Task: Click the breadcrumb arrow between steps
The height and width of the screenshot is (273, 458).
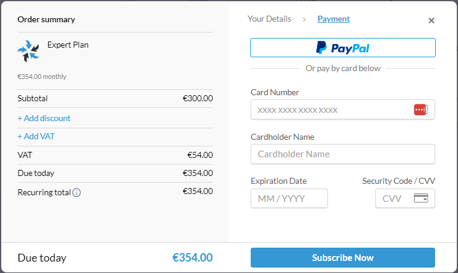Action: coord(304,19)
